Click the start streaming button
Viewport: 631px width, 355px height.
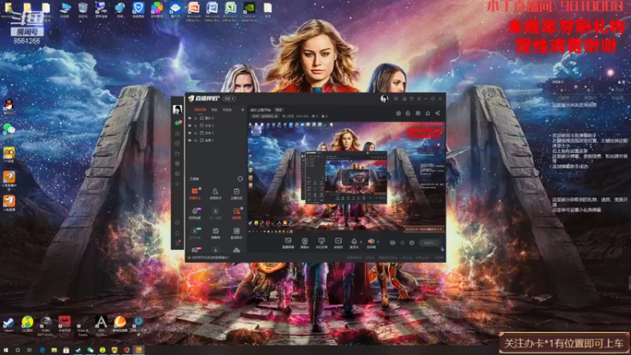429,243
